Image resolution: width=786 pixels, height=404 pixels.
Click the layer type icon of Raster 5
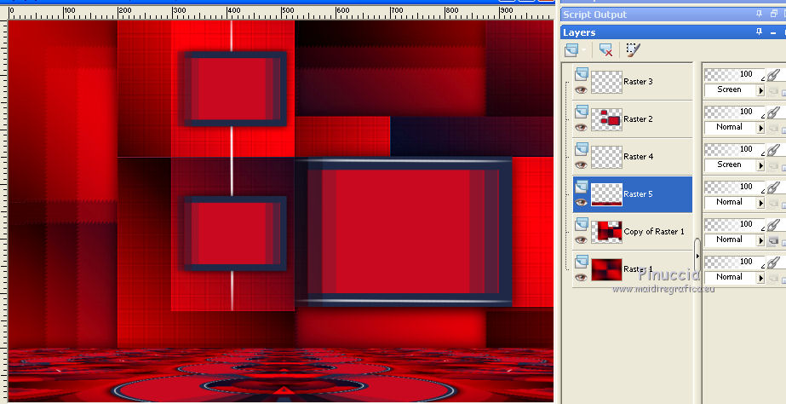coord(581,187)
